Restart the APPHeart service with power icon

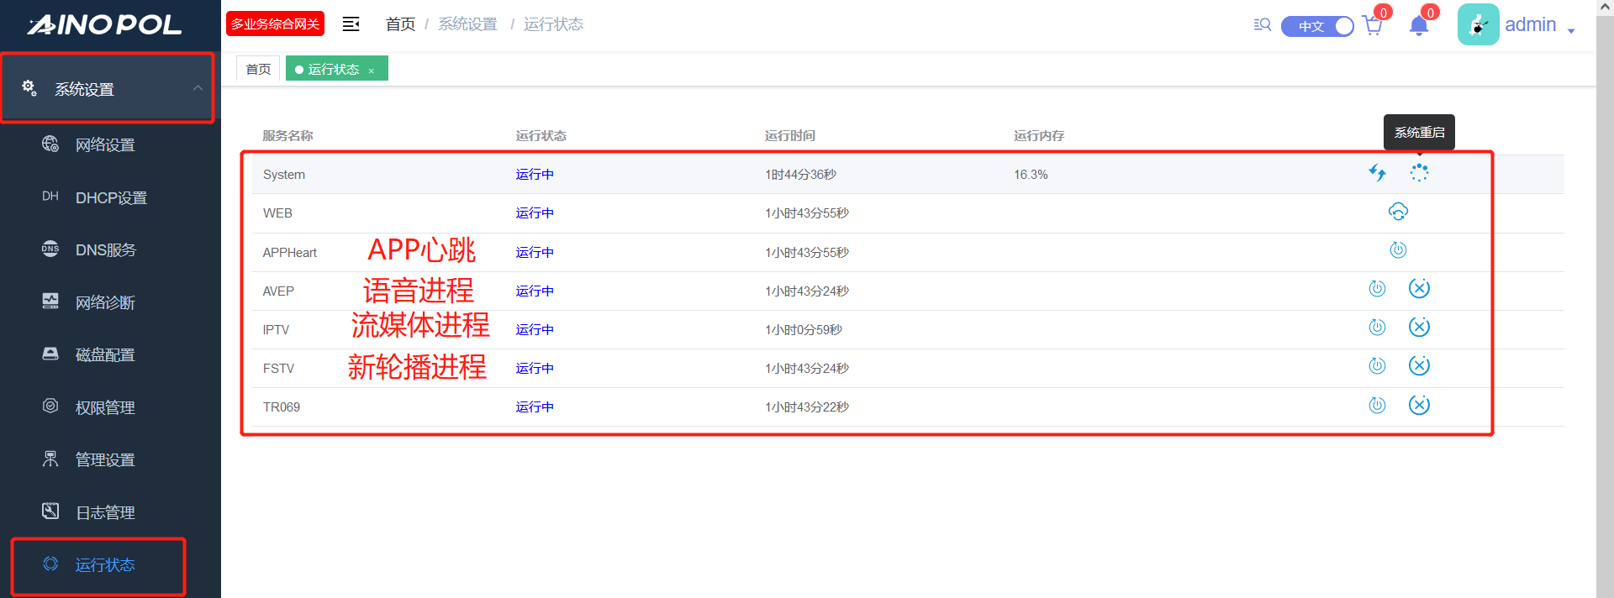pos(1398,250)
